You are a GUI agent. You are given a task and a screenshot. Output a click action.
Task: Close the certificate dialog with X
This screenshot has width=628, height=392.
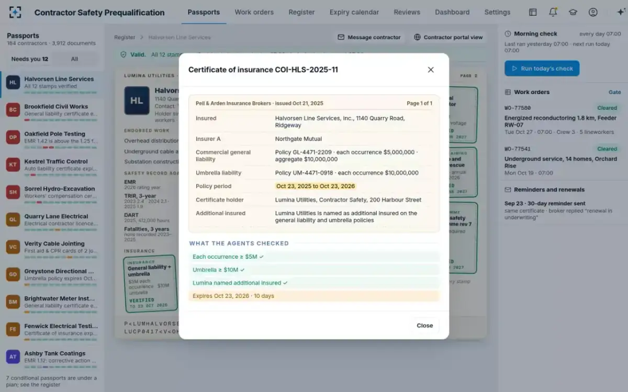pos(431,70)
